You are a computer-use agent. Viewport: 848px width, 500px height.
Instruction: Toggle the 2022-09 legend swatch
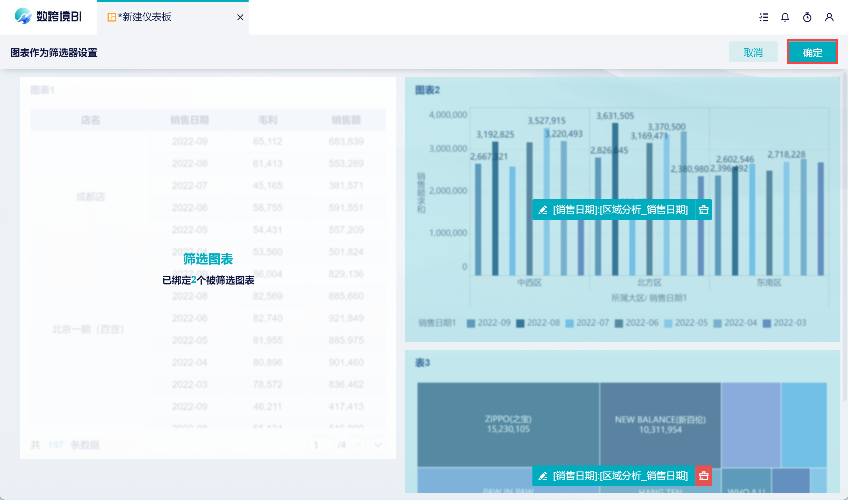(470, 323)
